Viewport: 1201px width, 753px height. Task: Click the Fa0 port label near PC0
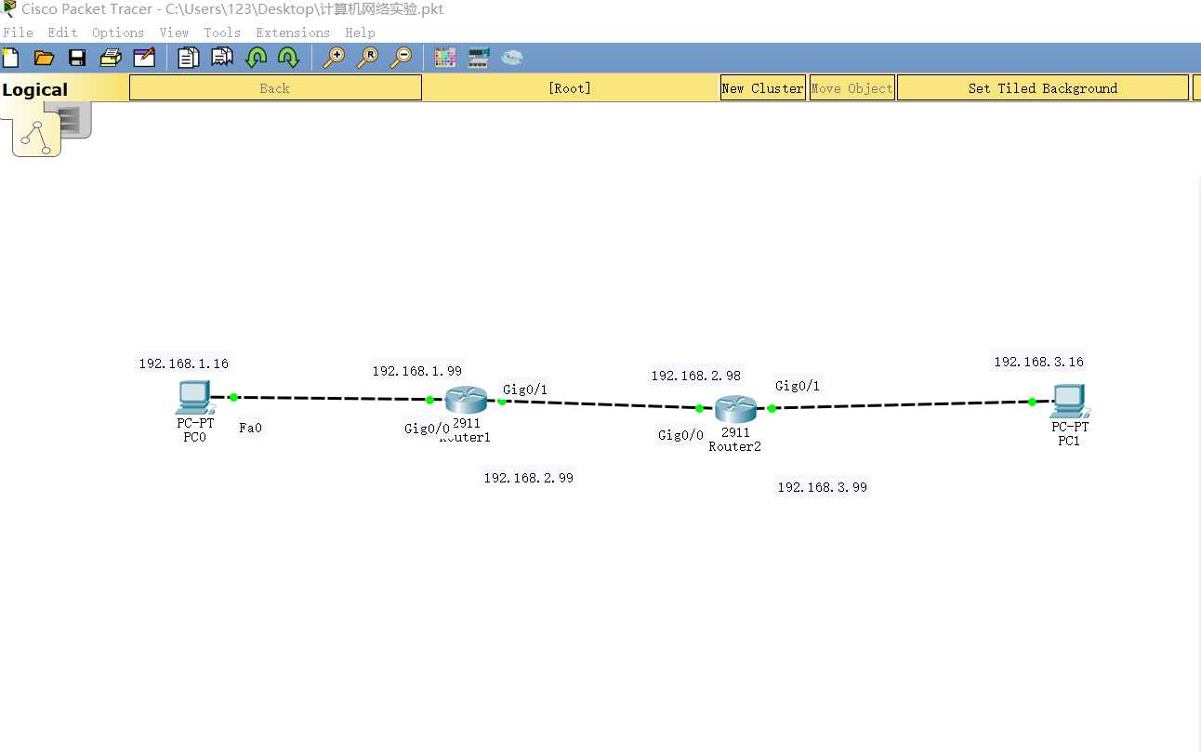coord(250,429)
